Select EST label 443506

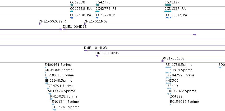coord(172,80)
